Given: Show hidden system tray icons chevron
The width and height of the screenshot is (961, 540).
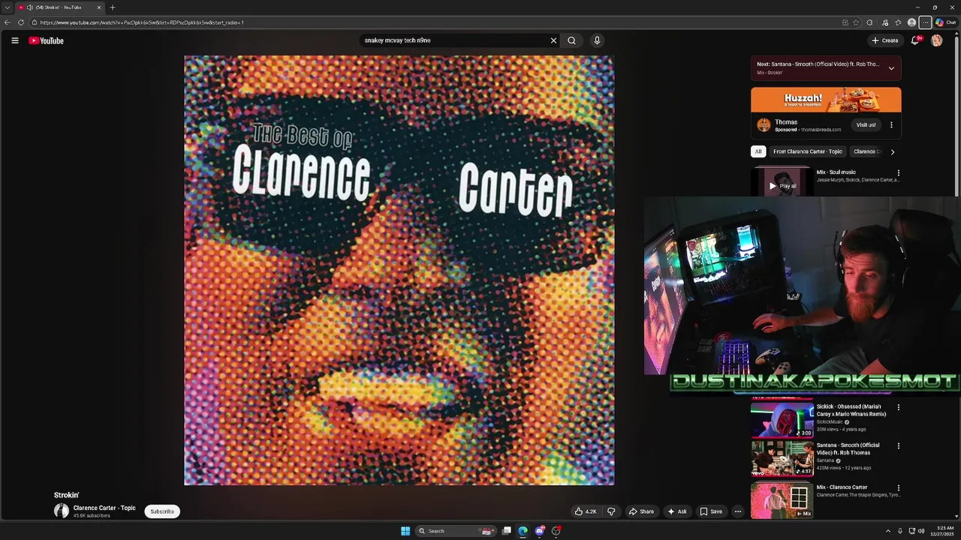Looking at the screenshot, I should tap(888, 531).
